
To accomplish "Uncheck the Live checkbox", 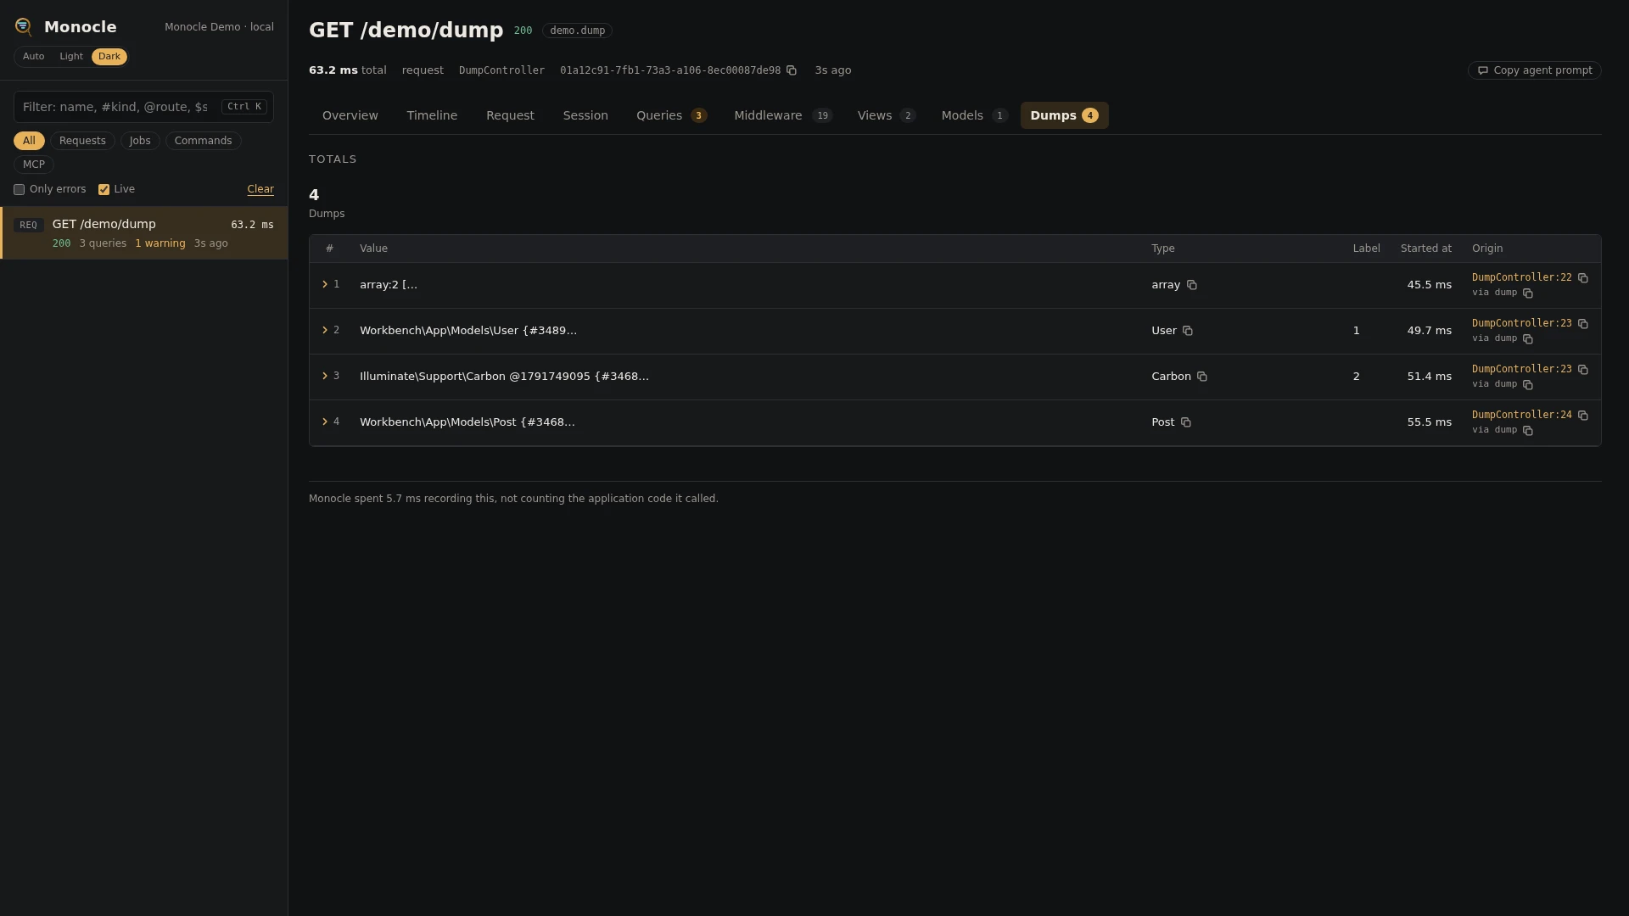I will pyautogui.click(x=104, y=190).
